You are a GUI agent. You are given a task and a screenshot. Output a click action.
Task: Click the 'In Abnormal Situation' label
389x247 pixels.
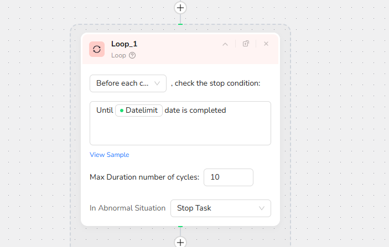[127, 208]
